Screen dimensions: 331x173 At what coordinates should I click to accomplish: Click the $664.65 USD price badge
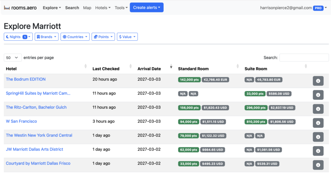click(213, 150)
